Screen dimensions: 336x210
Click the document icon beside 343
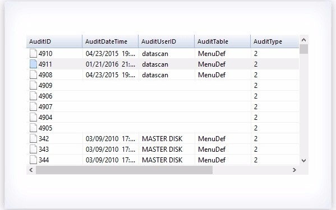[33, 150]
